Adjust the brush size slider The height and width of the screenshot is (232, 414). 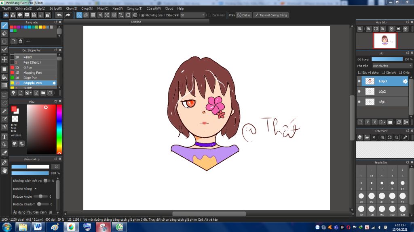30,167
